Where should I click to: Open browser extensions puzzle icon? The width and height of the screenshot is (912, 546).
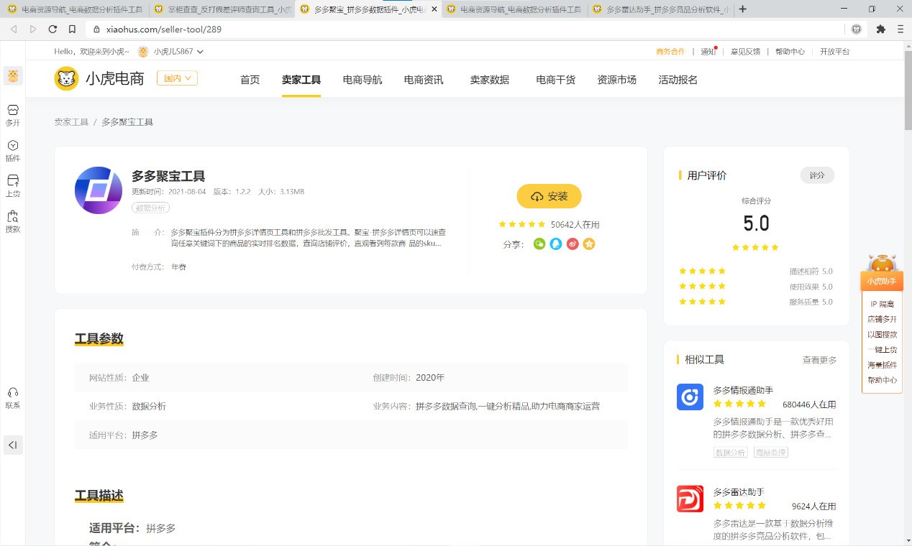[x=880, y=29]
